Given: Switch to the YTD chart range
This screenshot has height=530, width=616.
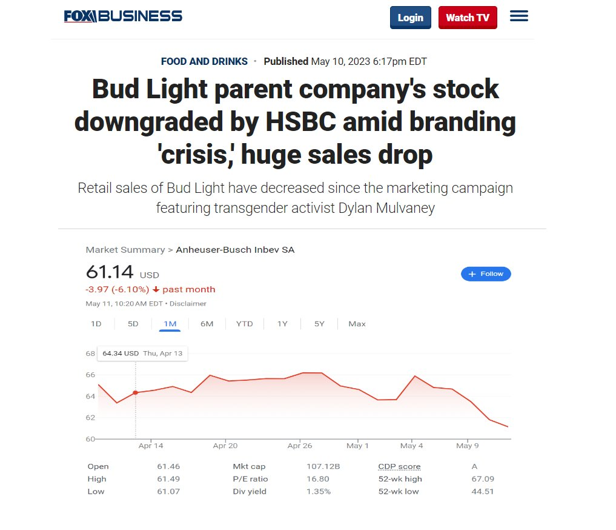Looking at the screenshot, I should [244, 324].
